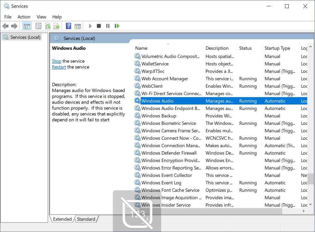Click the Back arrow toolbar icon

pyautogui.click(x=5, y=26)
